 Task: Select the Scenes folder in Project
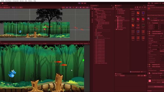coord(121,22)
